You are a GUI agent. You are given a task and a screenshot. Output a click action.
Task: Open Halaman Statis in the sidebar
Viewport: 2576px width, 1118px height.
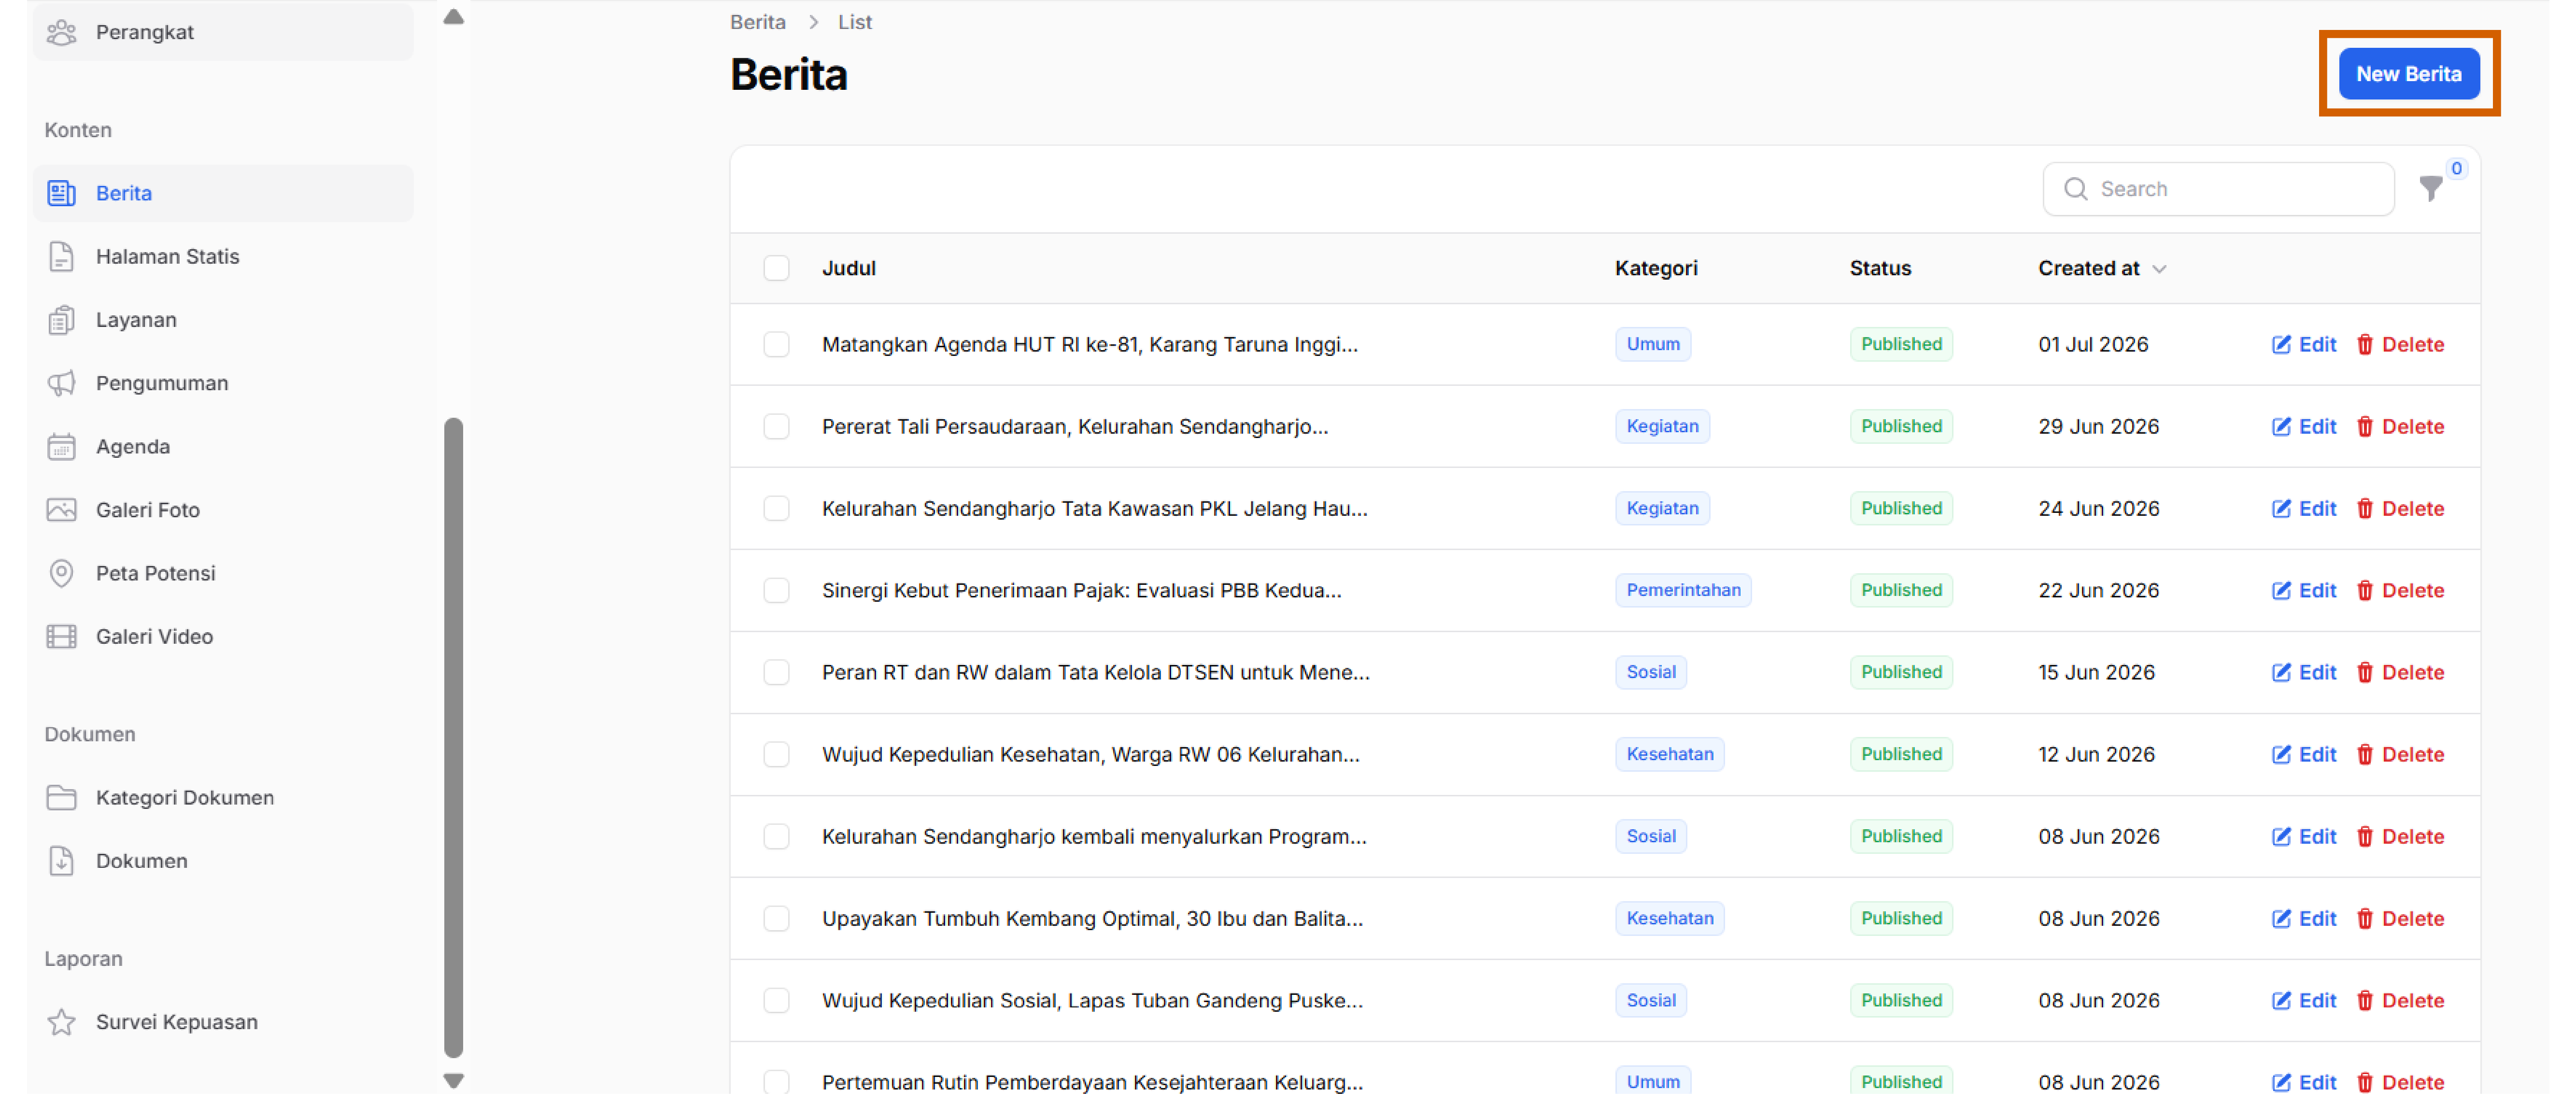(x=223, y=256)
